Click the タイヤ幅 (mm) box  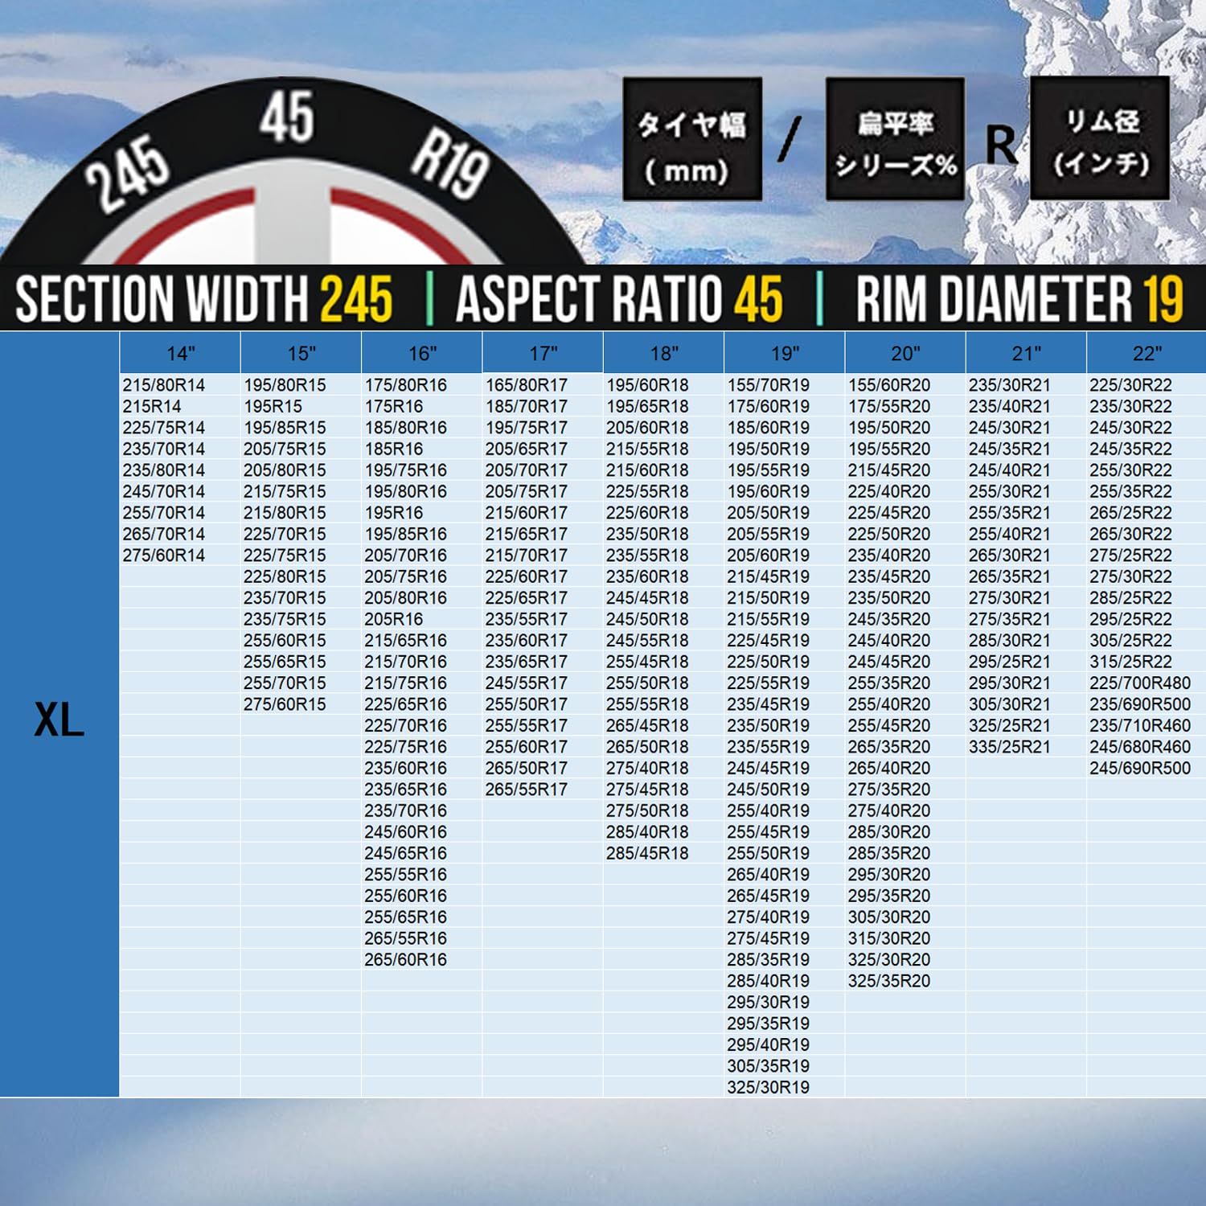point(692,139)
